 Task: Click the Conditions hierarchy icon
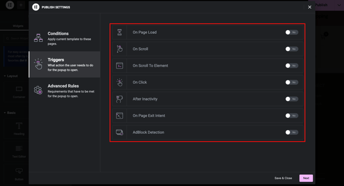[x=38, y=38]
